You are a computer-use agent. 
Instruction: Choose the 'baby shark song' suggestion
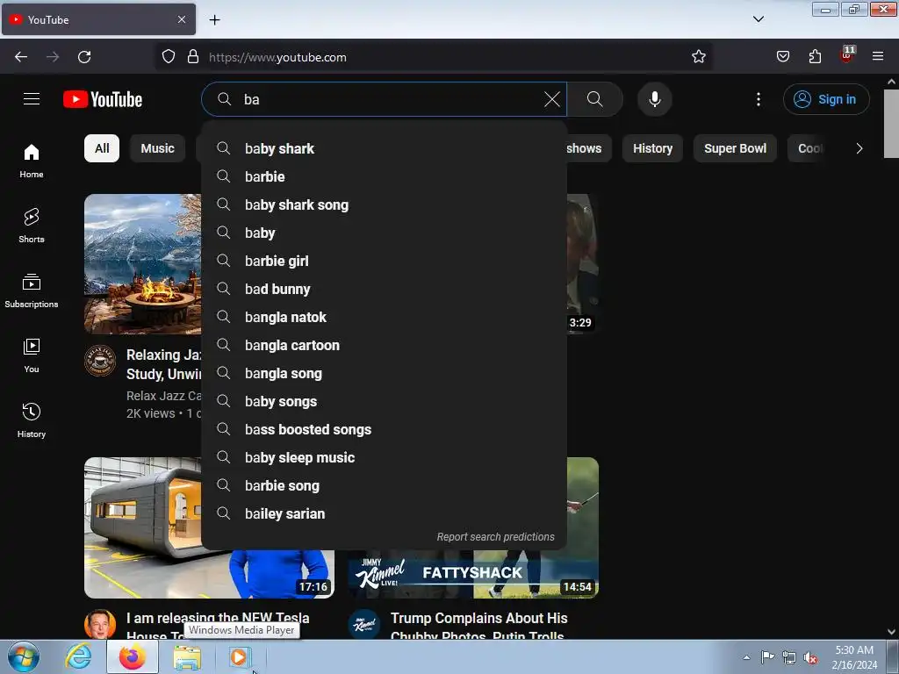point(385,204)
